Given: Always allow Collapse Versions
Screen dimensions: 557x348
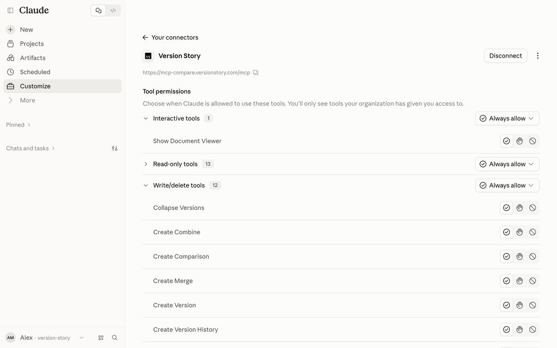Looking at the screenshot, I should [x=506, y=208].
